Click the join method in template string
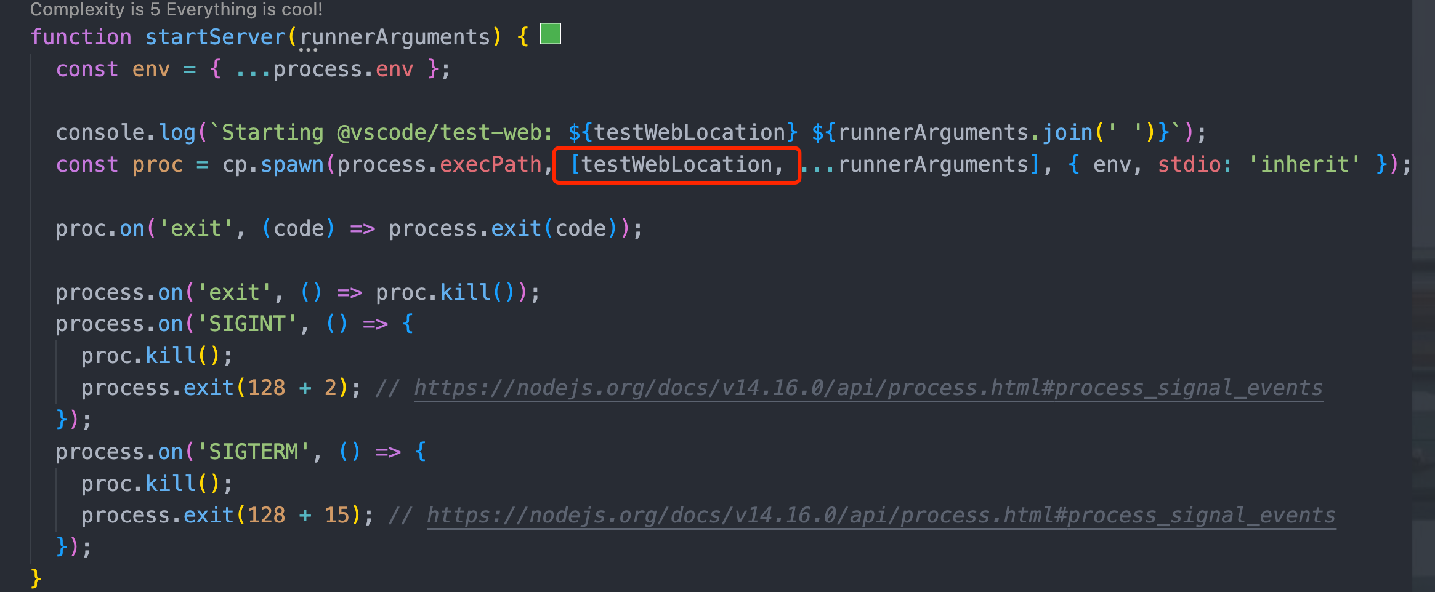This screenshot has height=592, width=1435. (1067, 132)
